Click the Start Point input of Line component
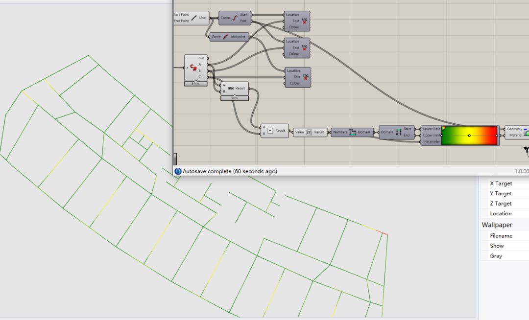The height and width of the screenshot is (320, 529). 181,15
